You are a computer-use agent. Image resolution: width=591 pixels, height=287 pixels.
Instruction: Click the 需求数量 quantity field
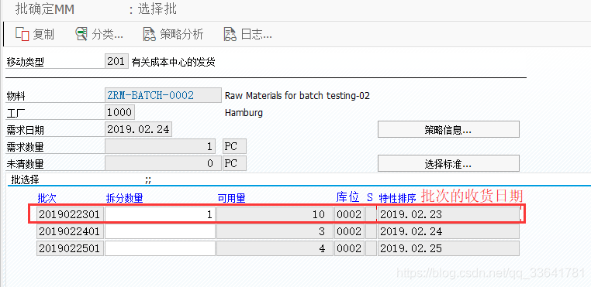[161, 147]
